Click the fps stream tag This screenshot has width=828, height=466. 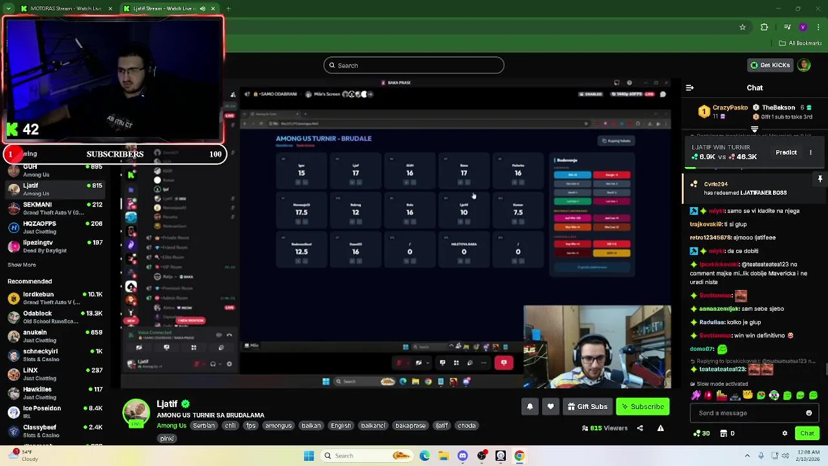[250, 426]
